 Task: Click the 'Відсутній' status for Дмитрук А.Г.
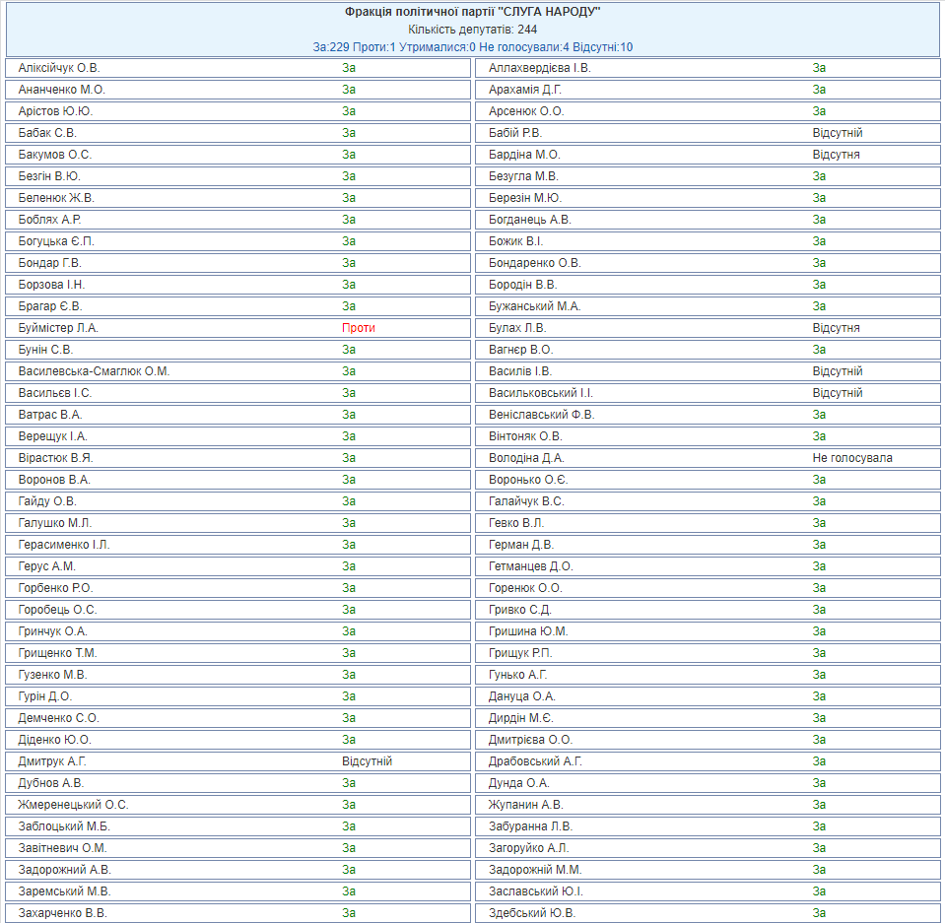(367, 761)
